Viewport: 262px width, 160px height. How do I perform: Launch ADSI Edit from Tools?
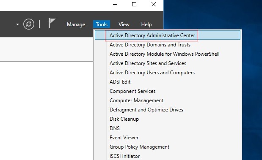(168, 82)
